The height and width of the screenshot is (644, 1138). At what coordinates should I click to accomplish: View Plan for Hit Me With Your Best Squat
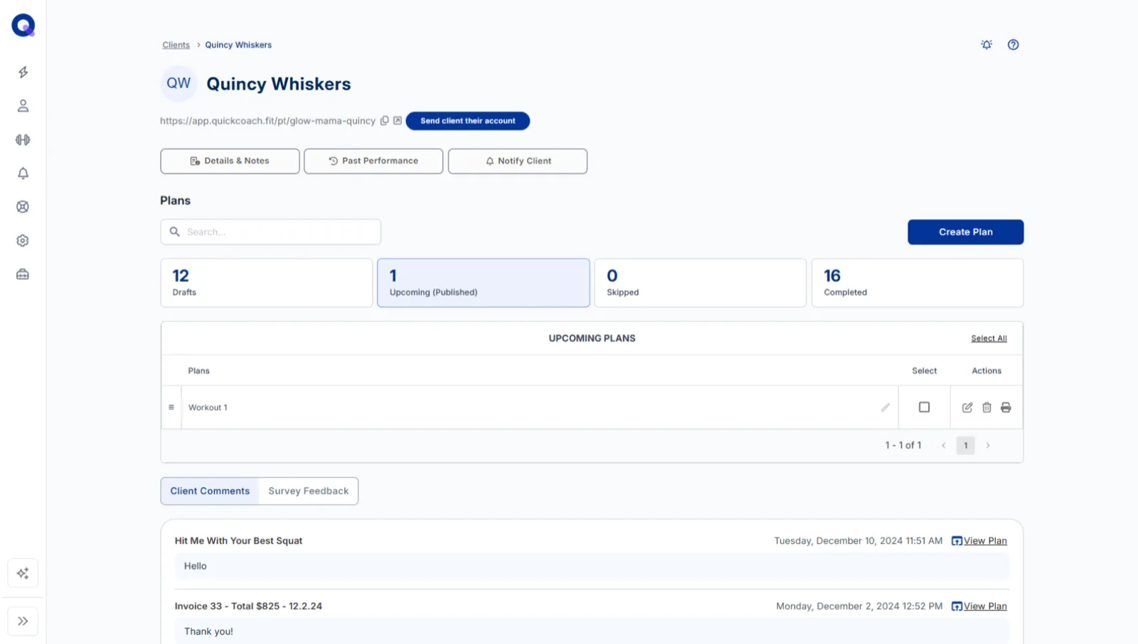[979, 541]
